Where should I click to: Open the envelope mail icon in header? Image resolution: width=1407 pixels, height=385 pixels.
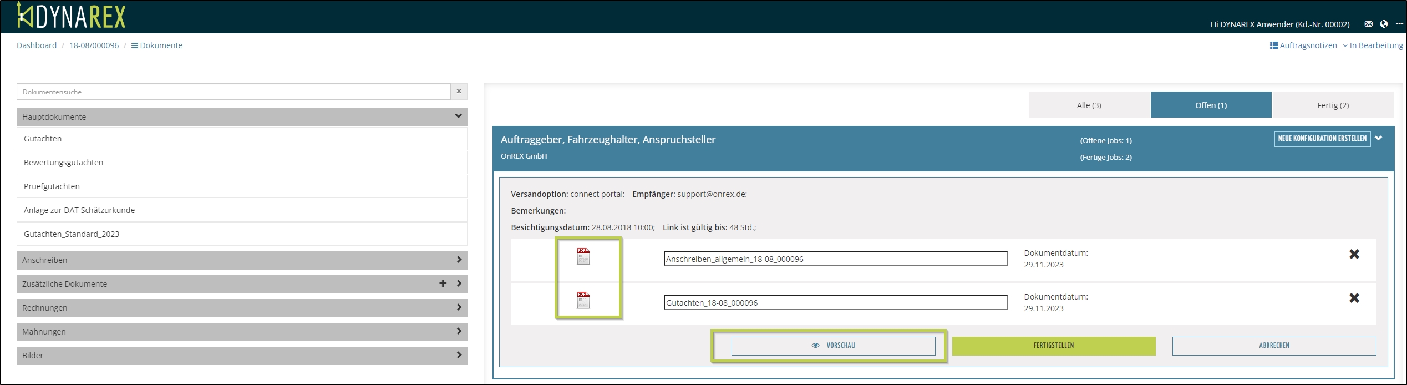tap(1368, 24)
